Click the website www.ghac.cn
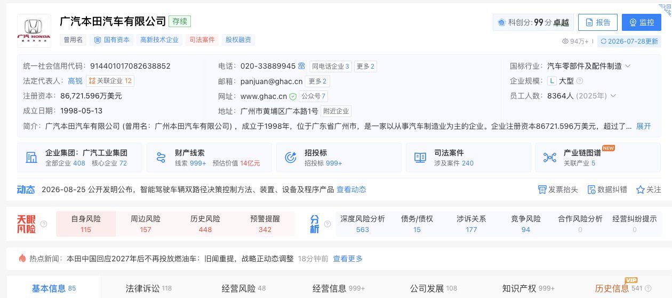Viewport: 672px width, 298px height. pos(263,96)
